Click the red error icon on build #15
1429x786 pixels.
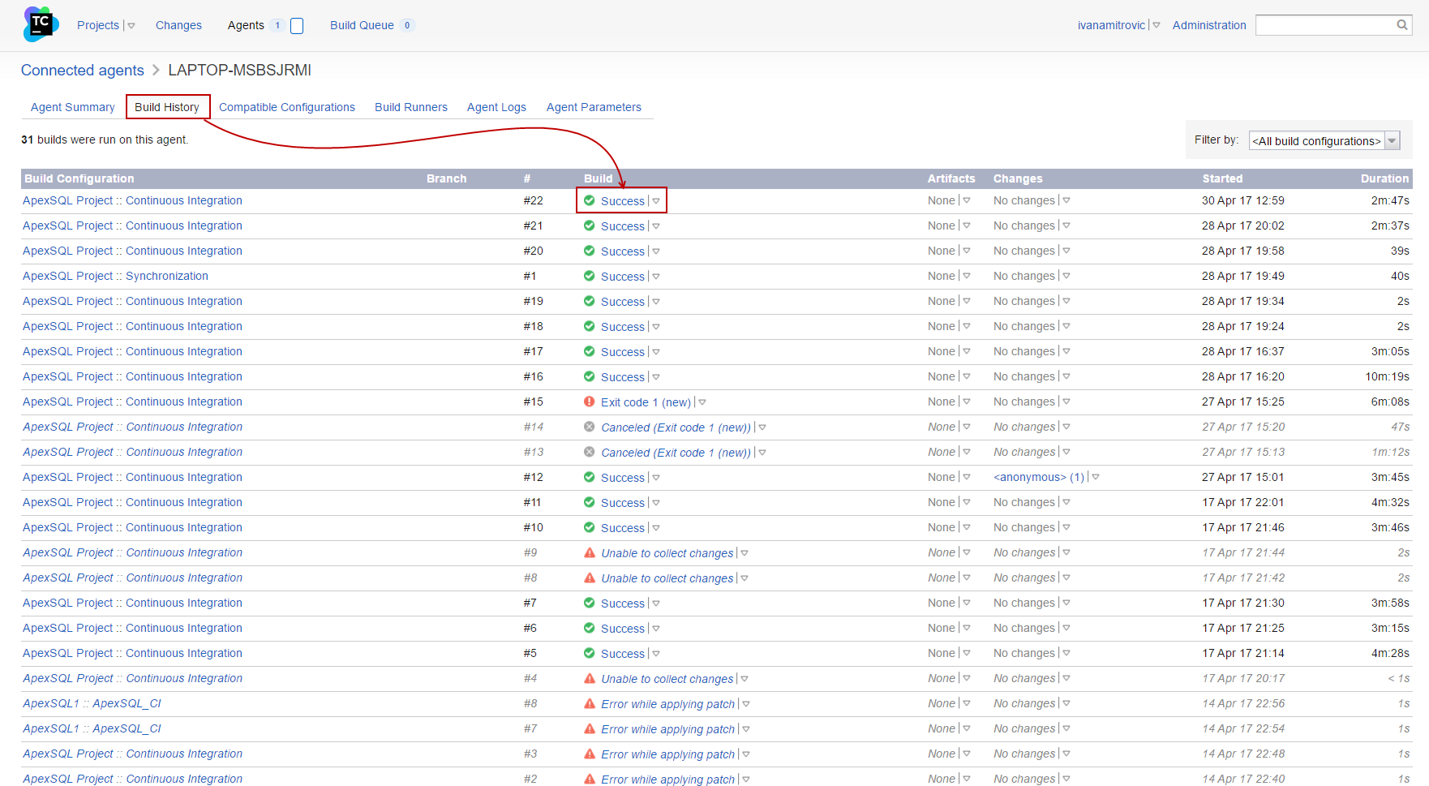(x=589, y=402)
